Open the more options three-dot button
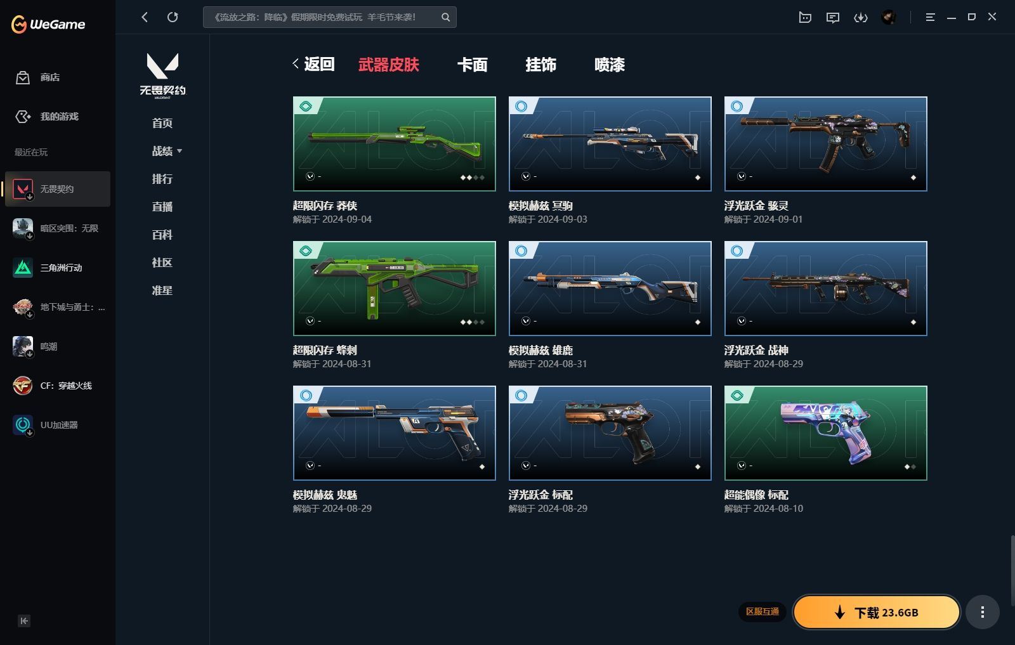This screenshot has width=1015, height=645. 982,612
